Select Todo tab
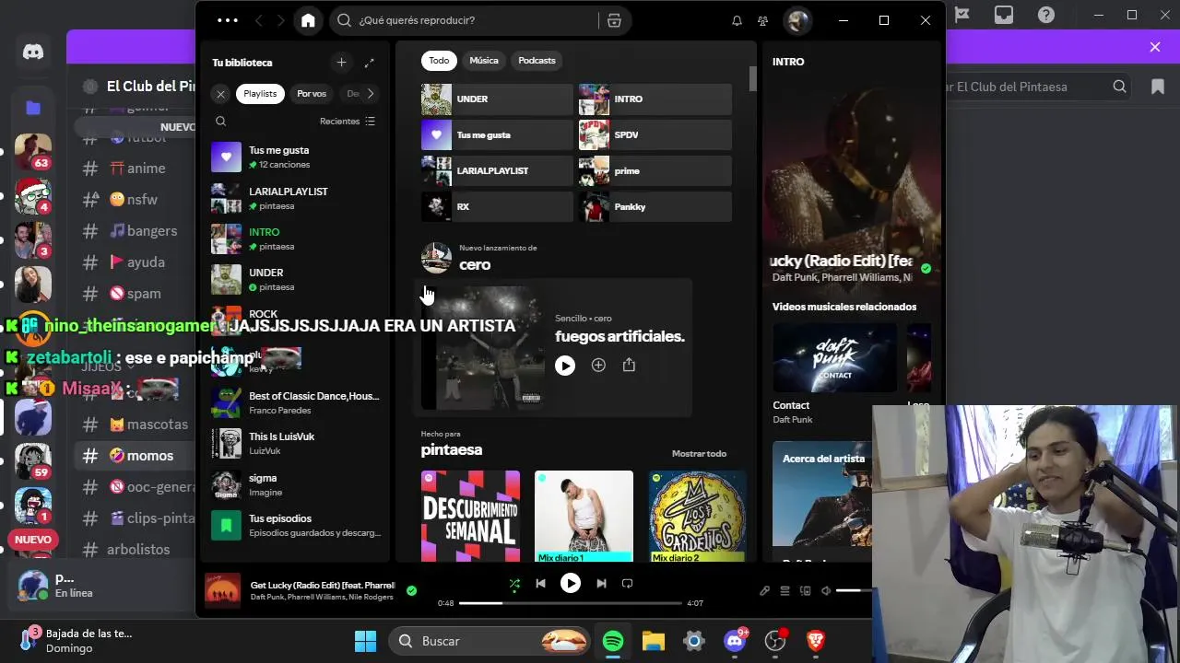The image size is (1180, 663). pos(439,61)
